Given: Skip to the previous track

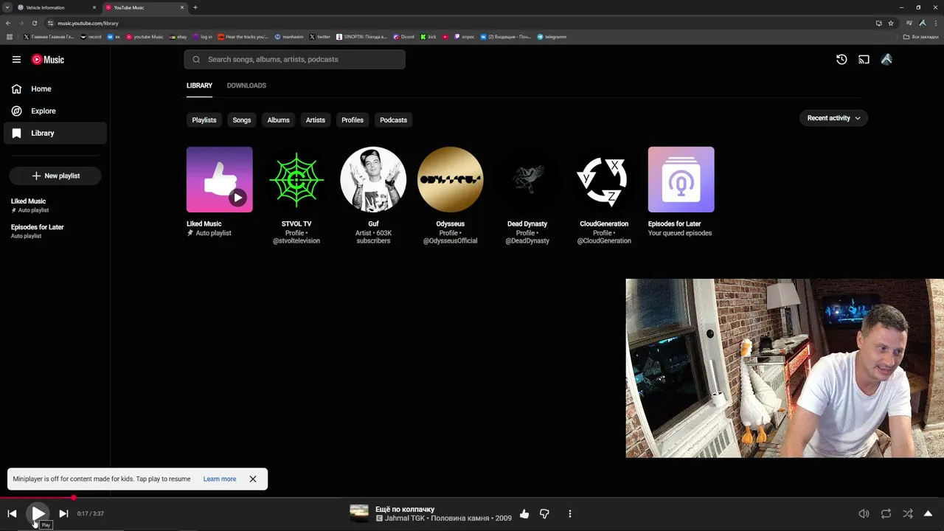Looking at the screenshot, I should [x=12, y=514].
